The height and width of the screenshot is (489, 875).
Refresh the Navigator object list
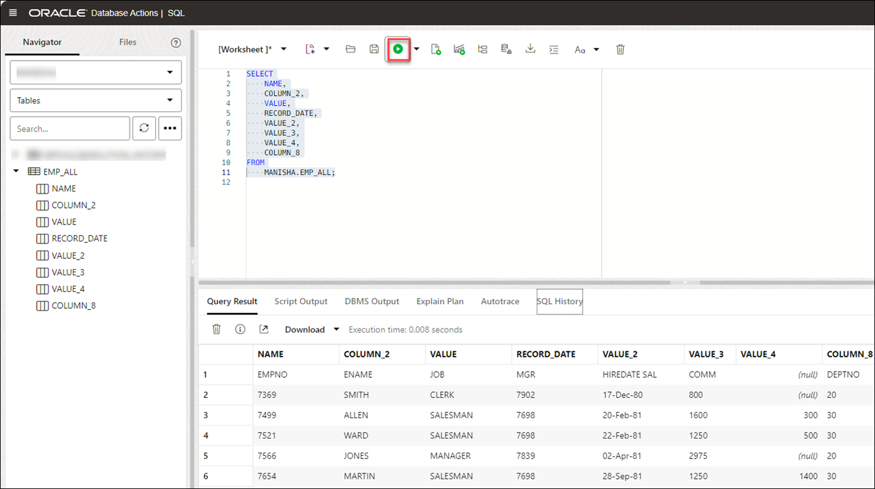[144, 128]
